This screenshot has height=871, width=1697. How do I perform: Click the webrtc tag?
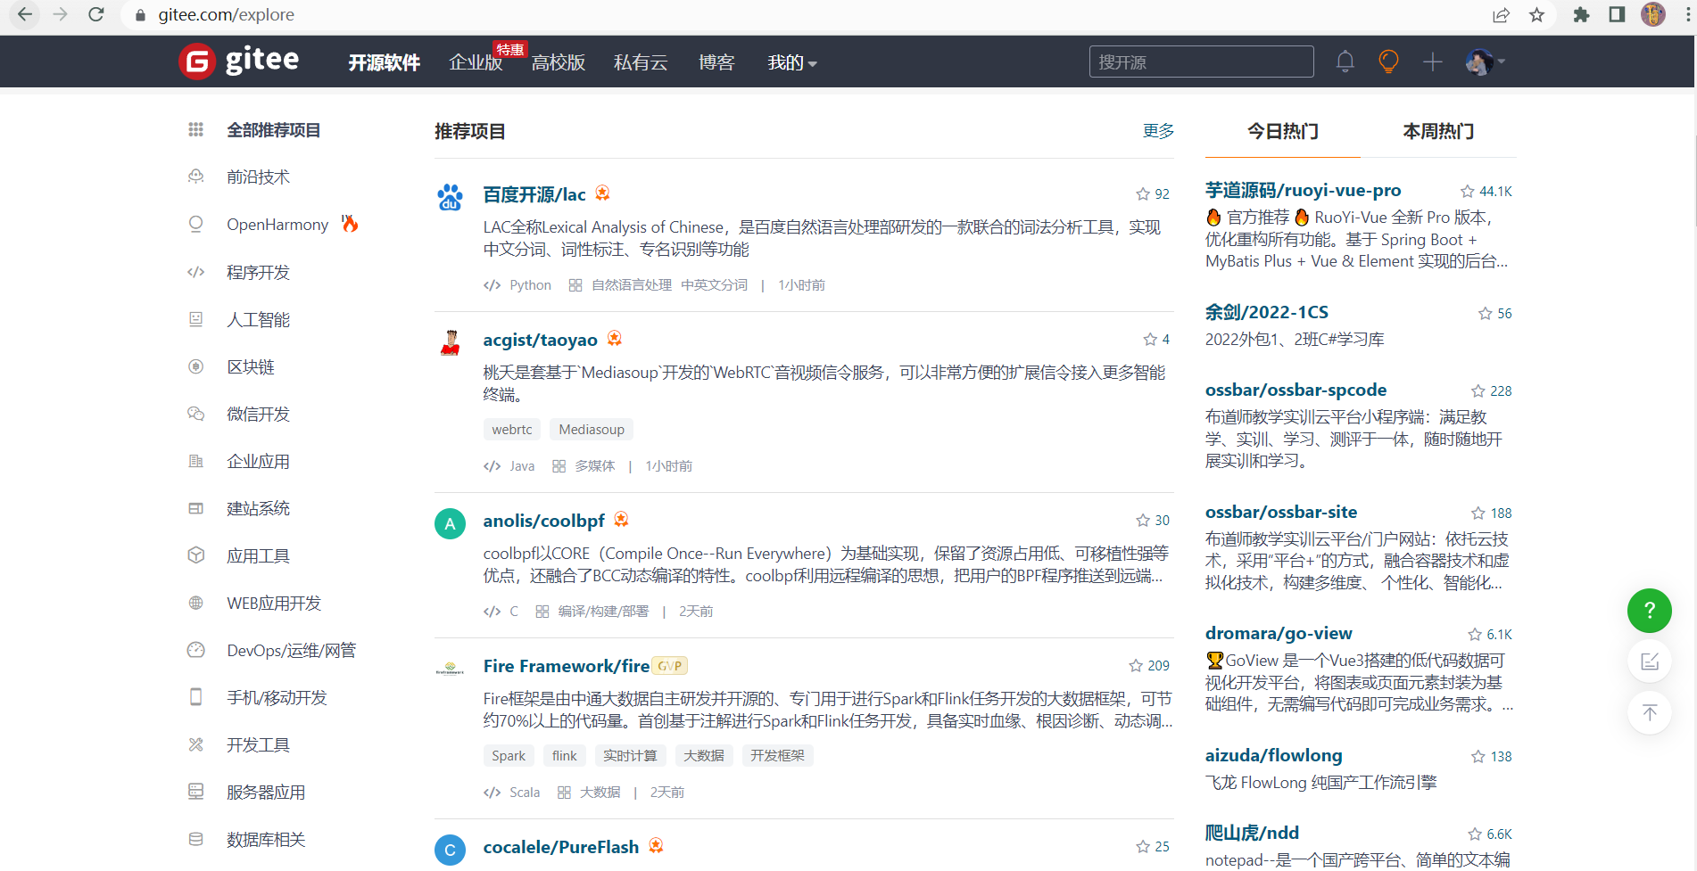click(512, 429)
